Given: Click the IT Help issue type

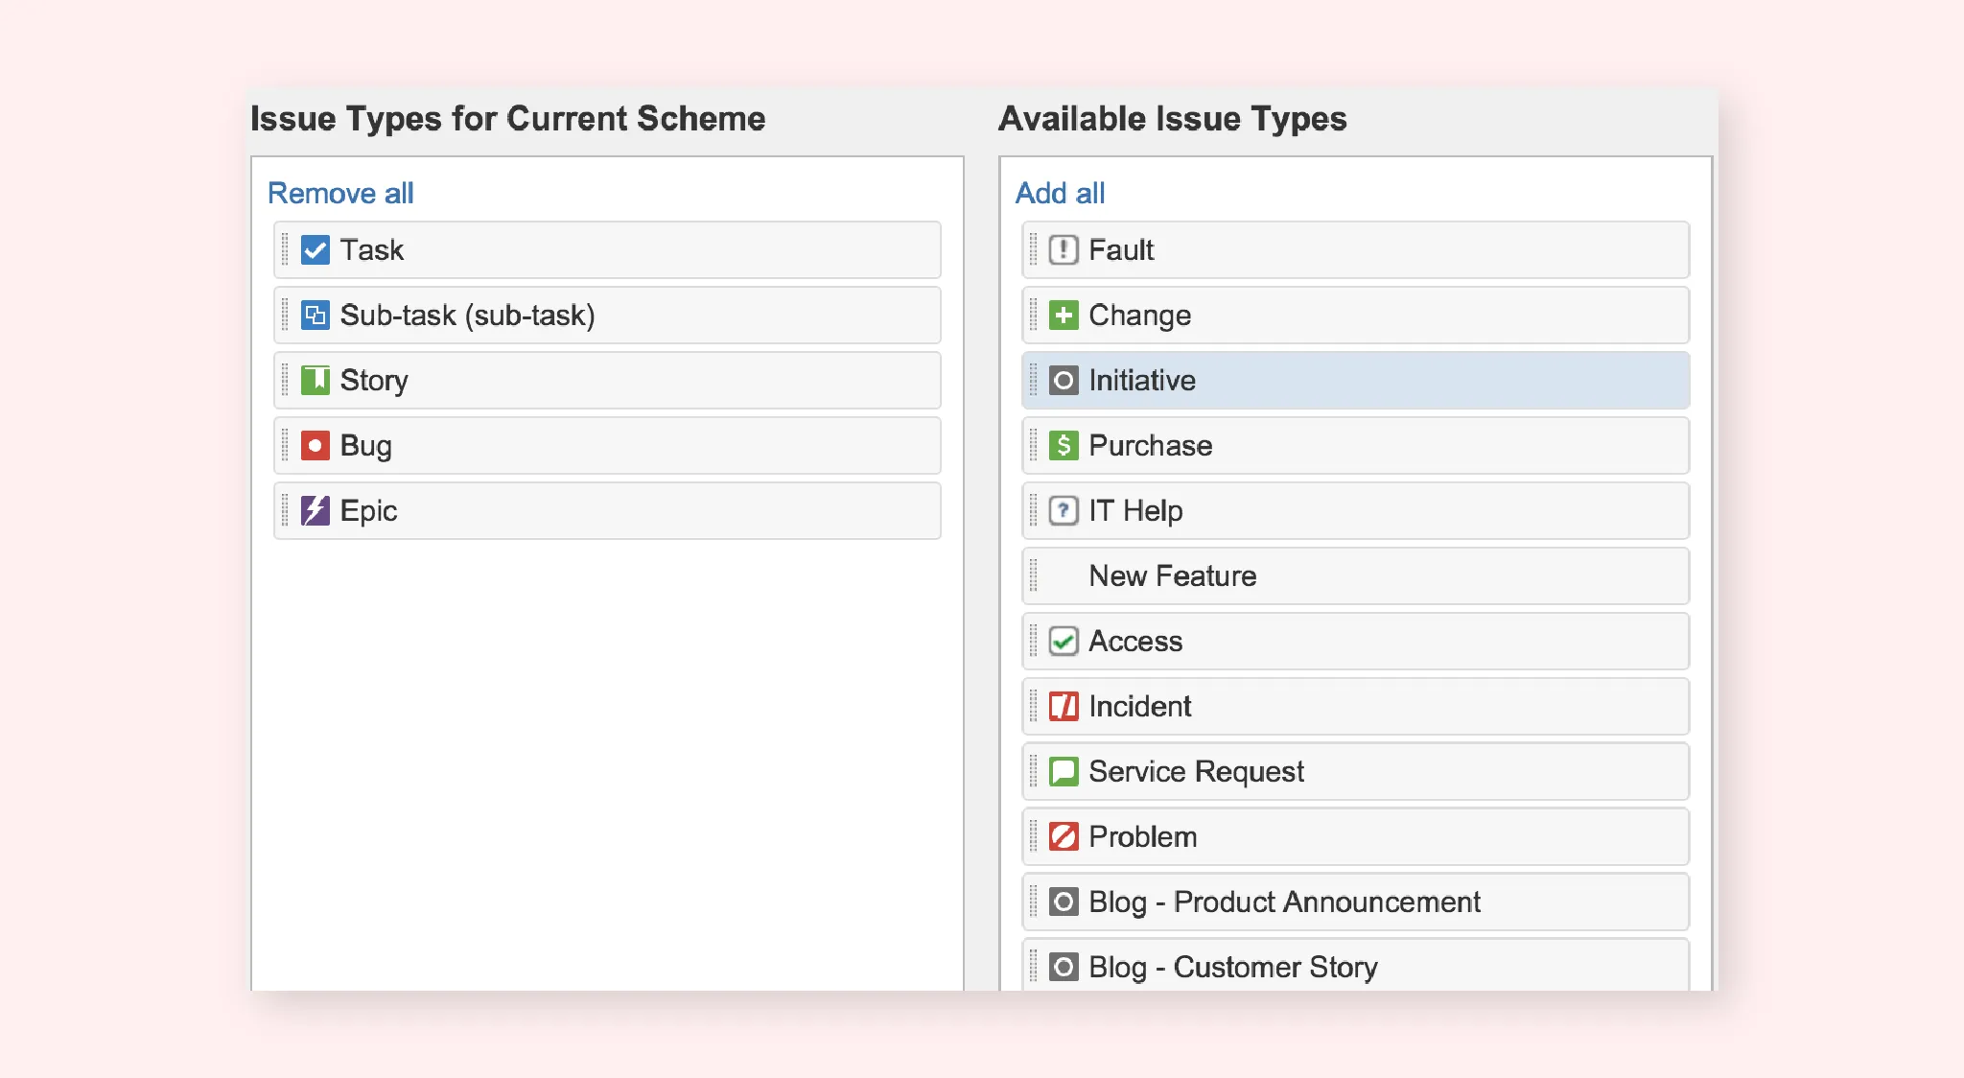Looking at the screenshot, I should coord(1353,510).
